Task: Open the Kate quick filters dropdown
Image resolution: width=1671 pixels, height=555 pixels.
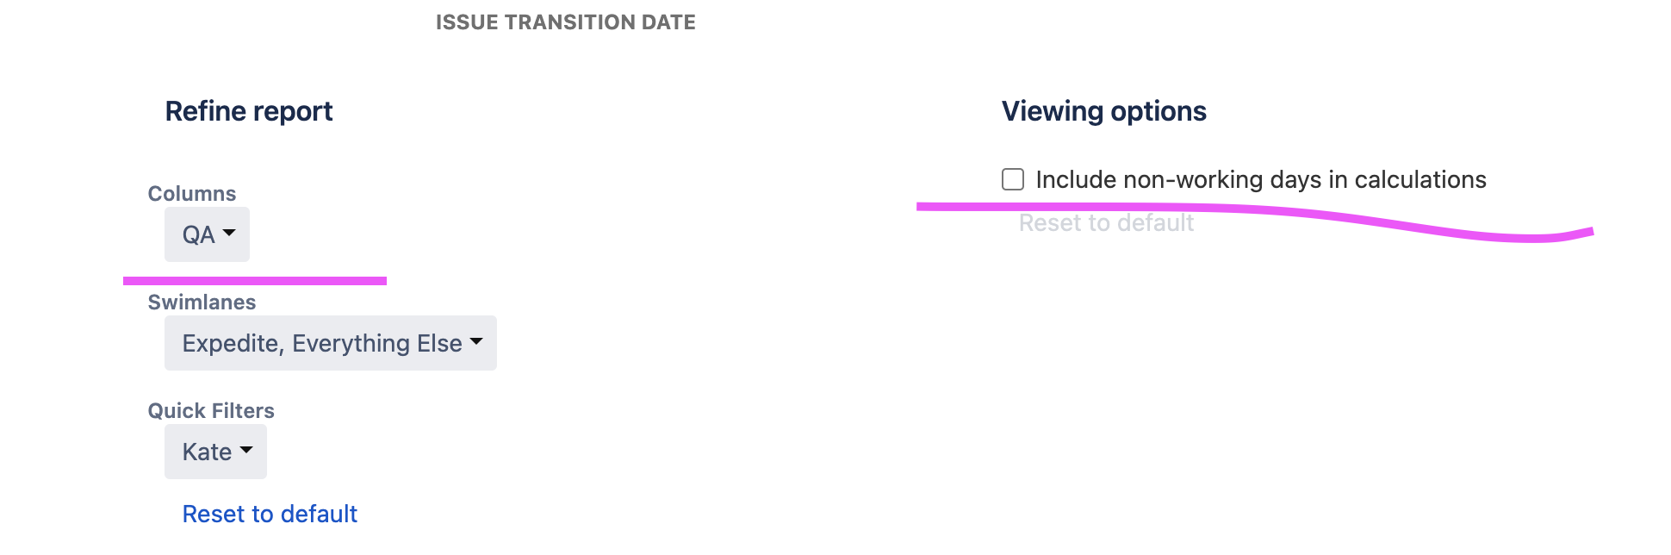Action: coord(215,452)
